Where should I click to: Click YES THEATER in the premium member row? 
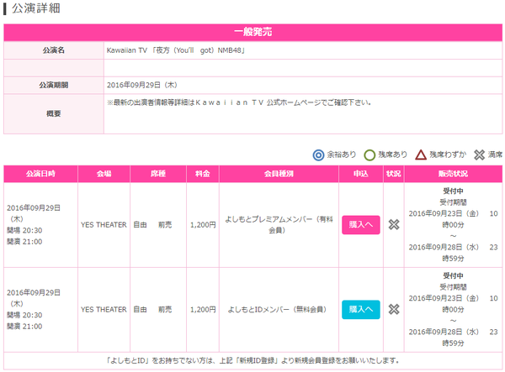(104, 225)
